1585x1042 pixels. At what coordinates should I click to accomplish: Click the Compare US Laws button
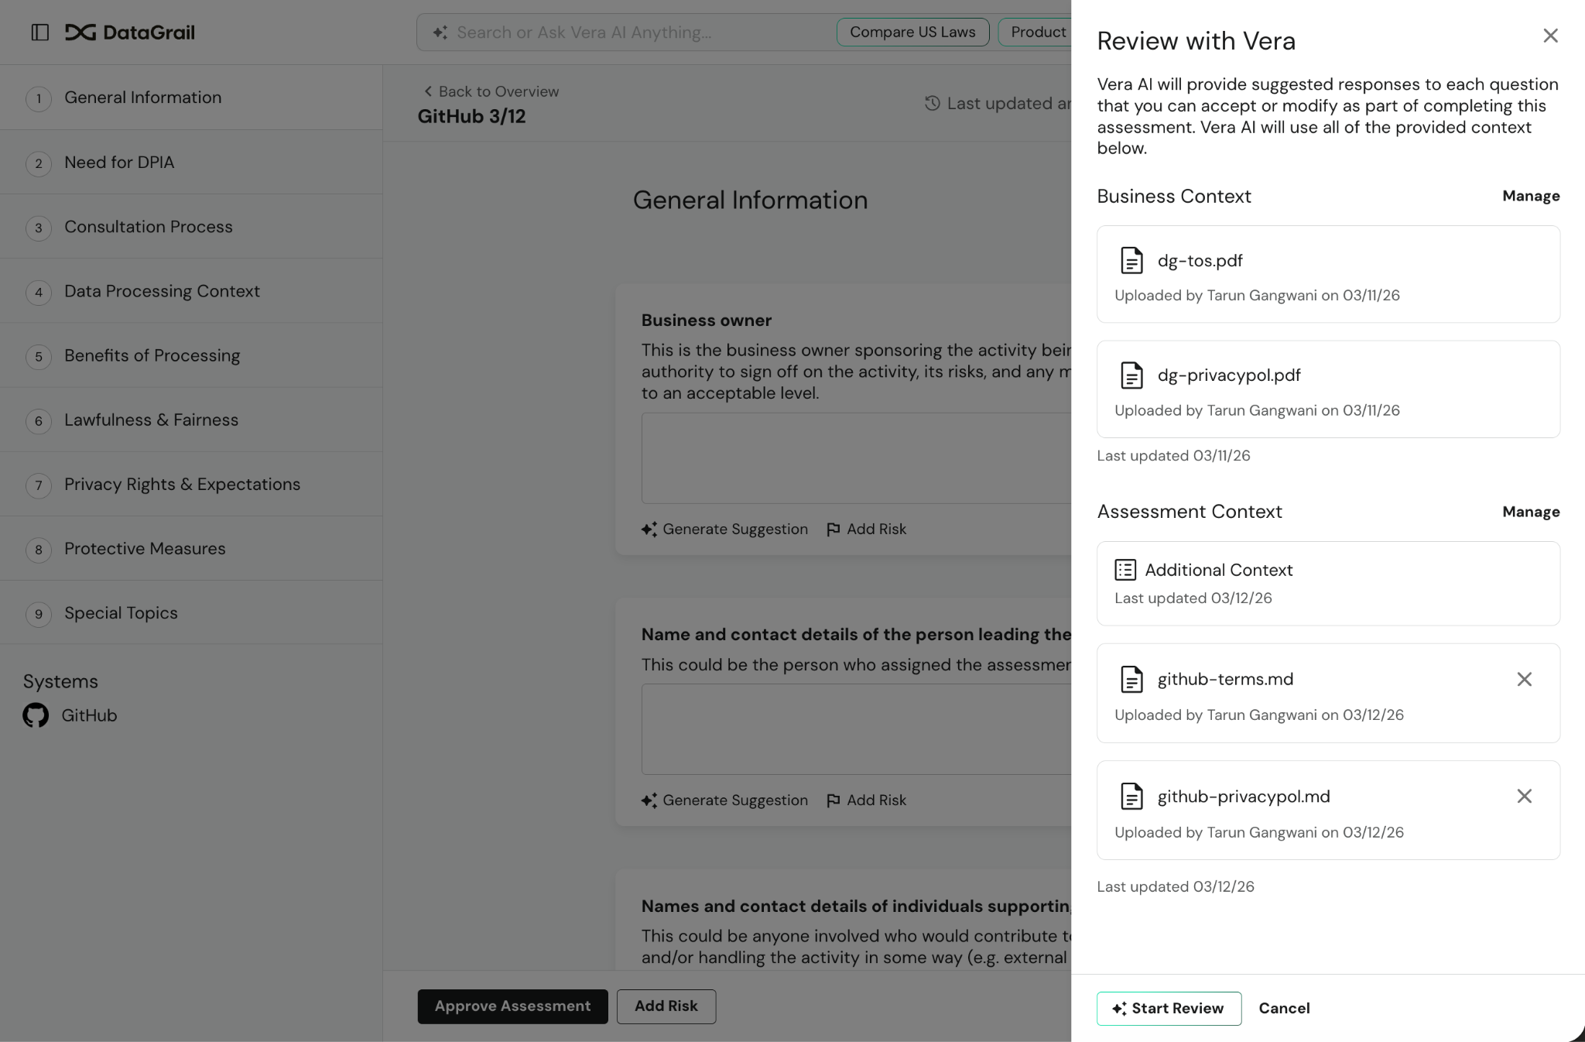[x=912, y=32]
